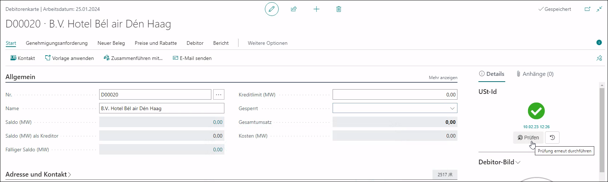The image size is (608, 182).
Task: Click the Prüfen button
Action: (528, 138)
